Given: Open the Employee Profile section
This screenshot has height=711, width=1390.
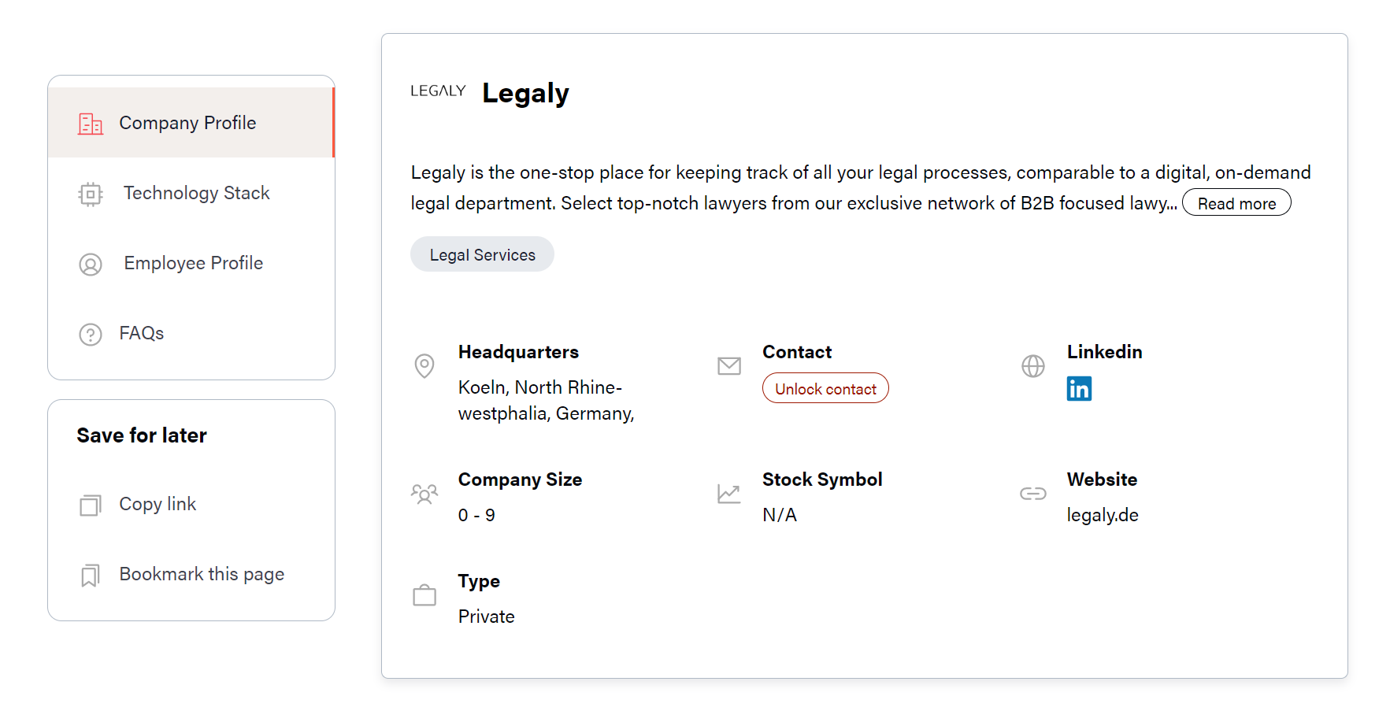Looking at the screenshot, I should [191, 263].
